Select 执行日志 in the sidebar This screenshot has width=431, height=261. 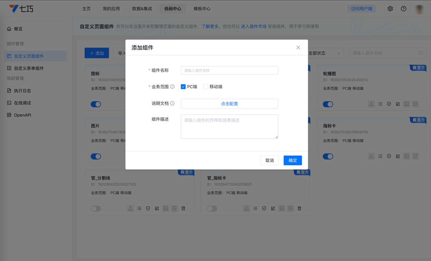(23, 91)
